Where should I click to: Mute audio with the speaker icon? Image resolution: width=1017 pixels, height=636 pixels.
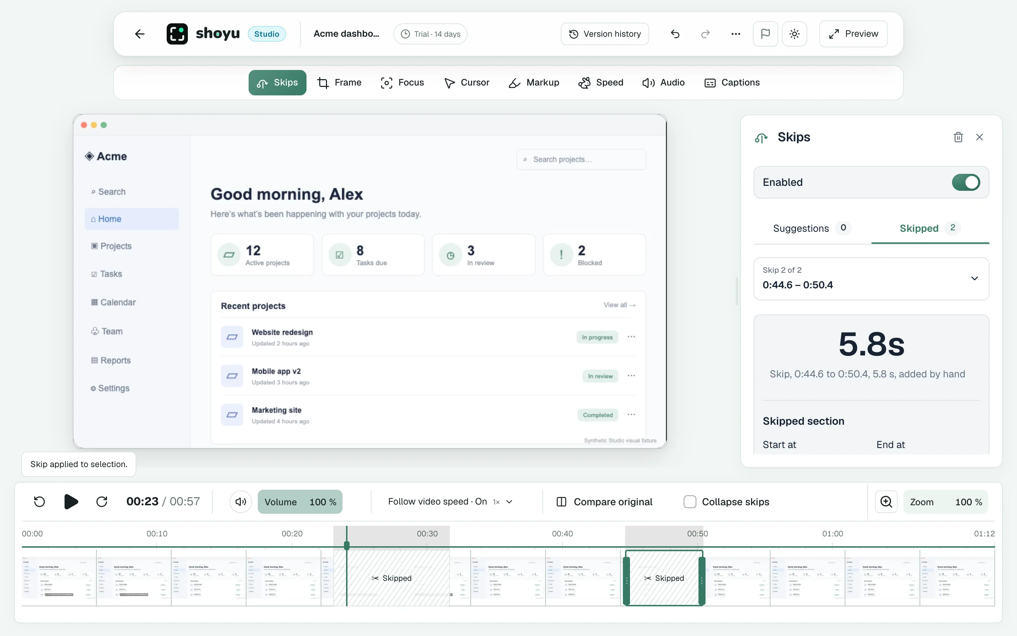[241, 501]
